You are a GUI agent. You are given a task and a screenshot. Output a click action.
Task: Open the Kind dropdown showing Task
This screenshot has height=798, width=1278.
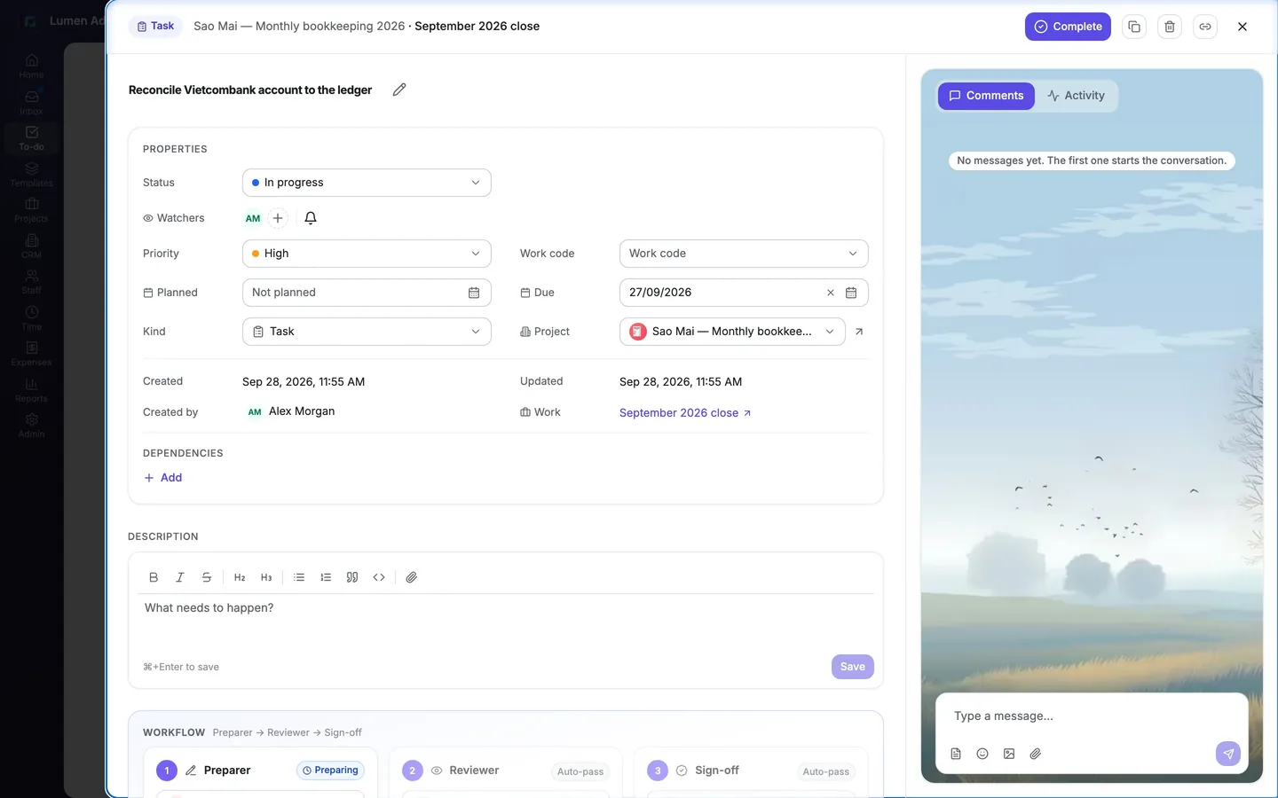(x=367, y=332)
